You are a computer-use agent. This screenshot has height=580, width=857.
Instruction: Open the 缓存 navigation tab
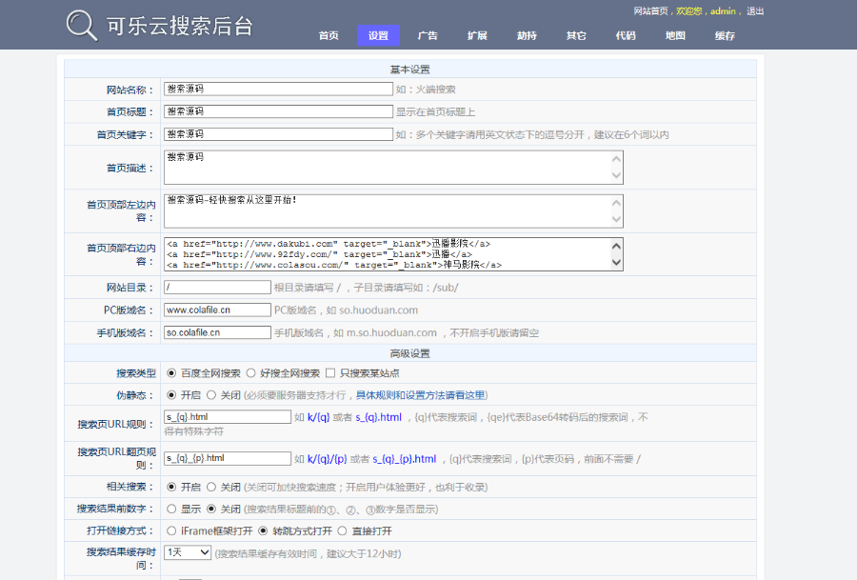click(x=725, y=36)
